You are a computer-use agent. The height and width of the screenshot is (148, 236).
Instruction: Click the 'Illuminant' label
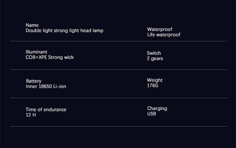[x=36, y=52]
